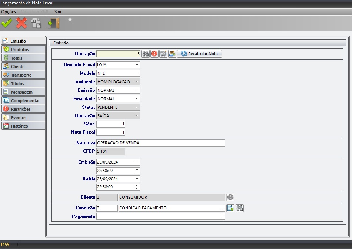
Task: Click binoculars search icon beside Operação field
Action: [x=146, y=54]
